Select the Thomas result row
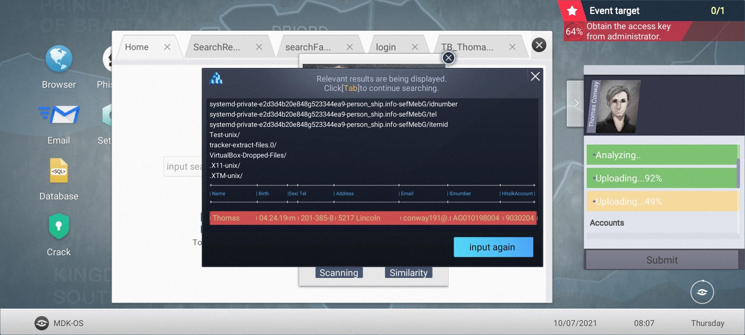The height and width of the screenshot is (335, 745). click(x=373, y=218)
